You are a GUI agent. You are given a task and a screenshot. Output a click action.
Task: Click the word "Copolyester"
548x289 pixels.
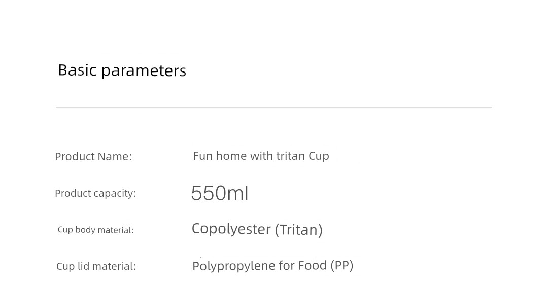(x=231, y=229)
